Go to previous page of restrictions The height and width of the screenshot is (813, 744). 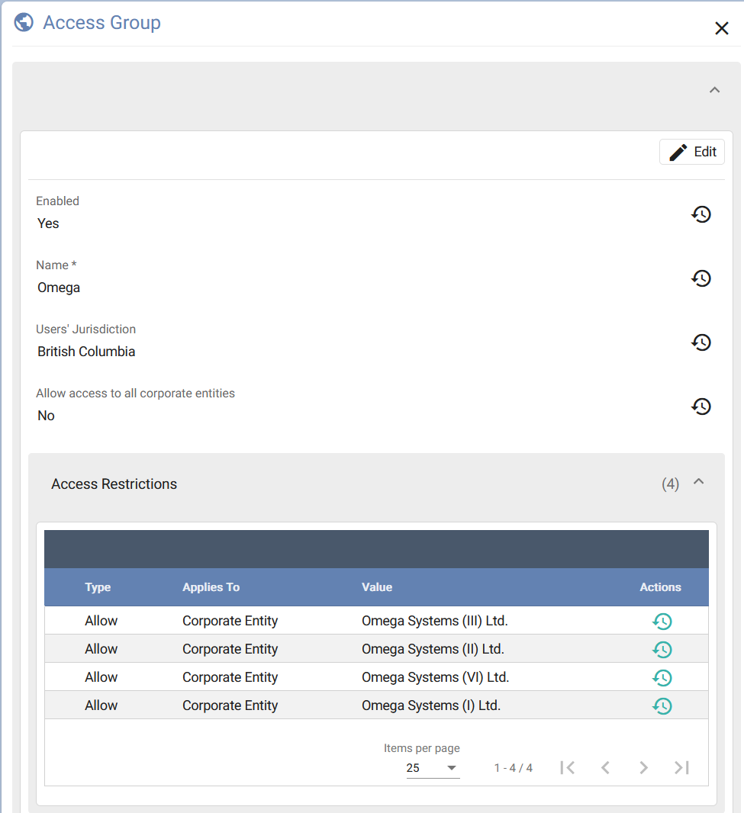tap(605, 768)
